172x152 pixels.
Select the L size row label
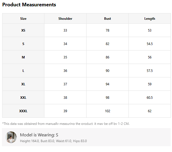click(23, 71)
